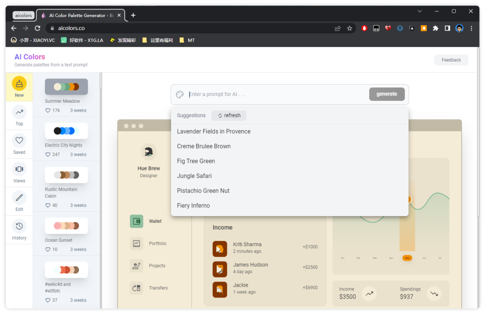Image resolution: width=485 pixels, height=314 pixels.
Task: Click Kriti Sharma's income avatar icon
Action: pos(220,249)
